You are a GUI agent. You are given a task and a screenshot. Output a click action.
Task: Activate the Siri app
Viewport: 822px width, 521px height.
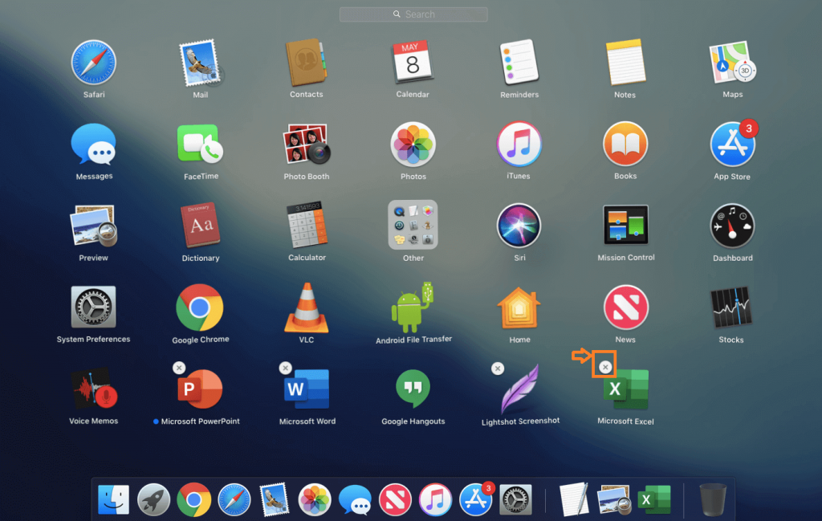[x=519, y=226]
